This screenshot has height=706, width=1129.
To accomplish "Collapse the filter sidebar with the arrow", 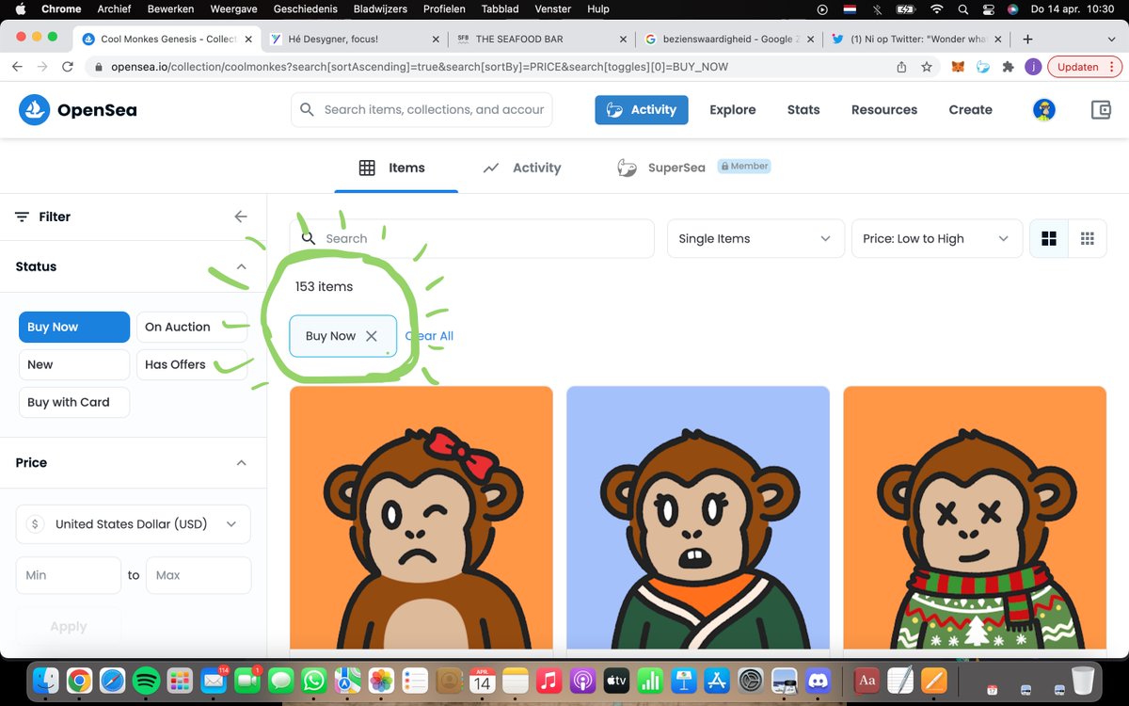I will [241, 217].
